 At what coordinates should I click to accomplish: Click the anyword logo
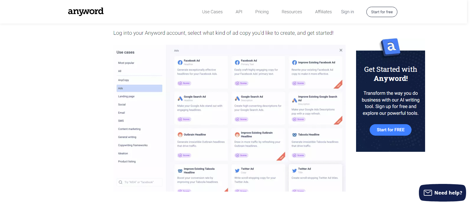point(86,11)
